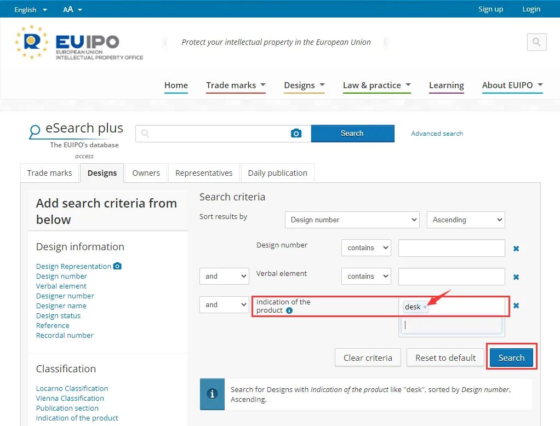560x426 pixels.
Task: Select the Designs tab
Action: (102, 173)
